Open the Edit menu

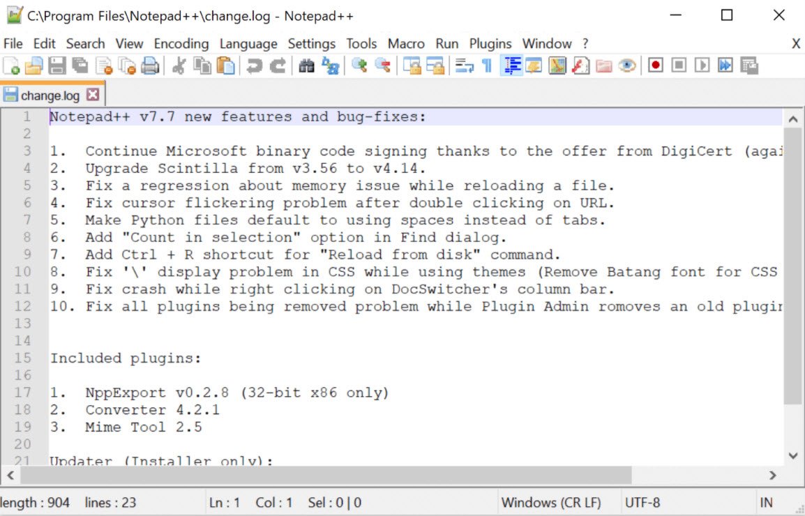pyautogui.click(x=44, y=44)
